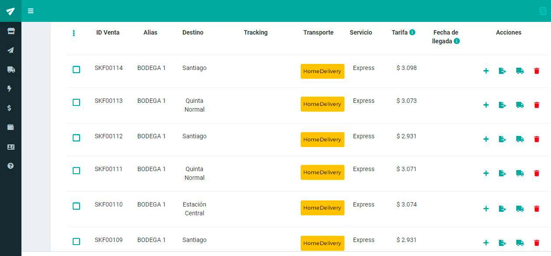Viewport: 551px width, 256px height.
Task: Select the checkbox for order SKF00114
Action: click(76, 70)
